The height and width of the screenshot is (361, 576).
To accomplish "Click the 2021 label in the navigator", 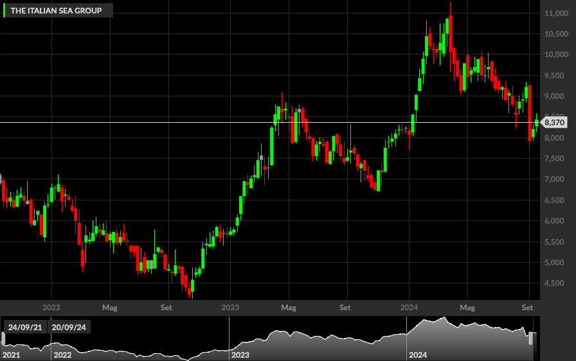I will 11,355.
